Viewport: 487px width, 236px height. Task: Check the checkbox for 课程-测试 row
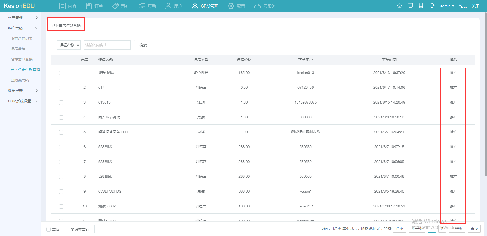pos(61,73)
